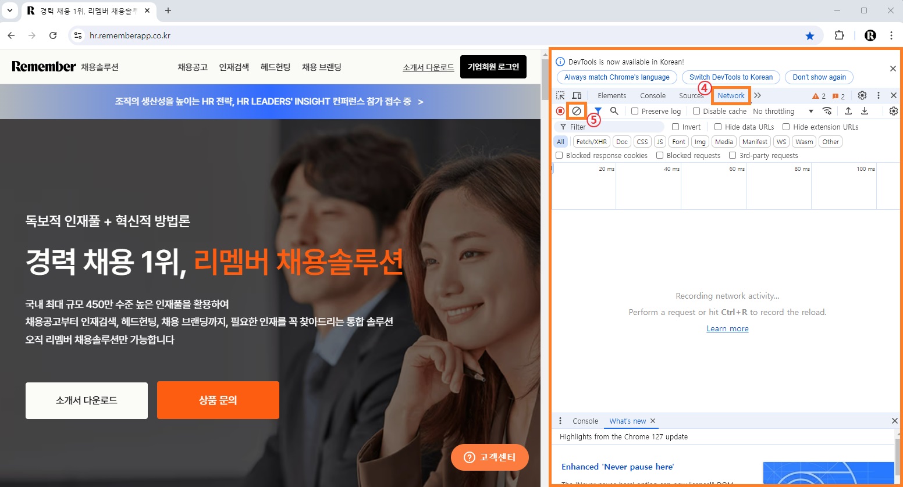Filter requests by CSS type

[642, 142]
